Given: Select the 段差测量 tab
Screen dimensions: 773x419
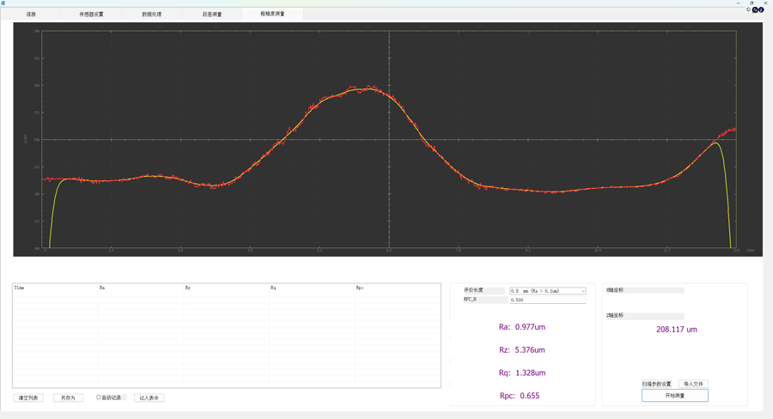Looking at the screenshot, I should pyautogui.click(x=211, y=15).
